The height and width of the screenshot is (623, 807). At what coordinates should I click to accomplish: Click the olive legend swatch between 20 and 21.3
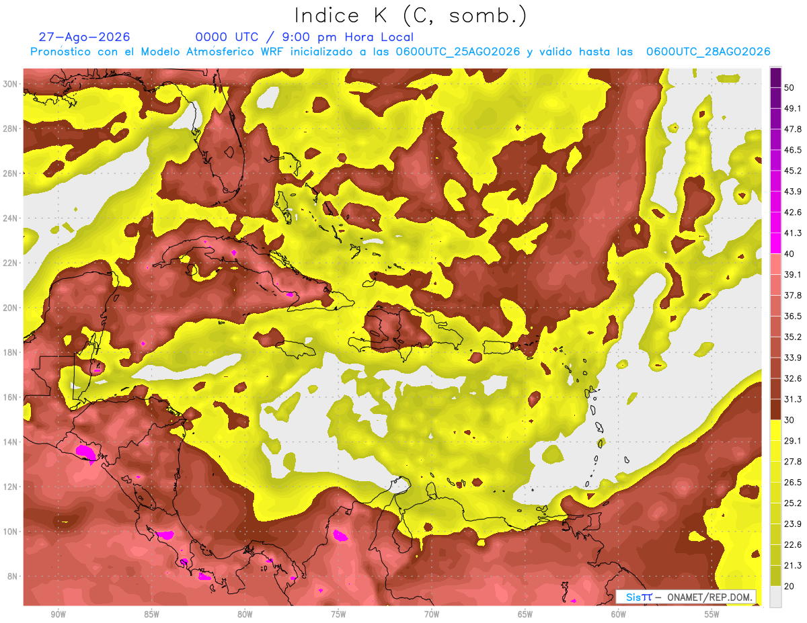pyautogui.click(x=775, y=575)
